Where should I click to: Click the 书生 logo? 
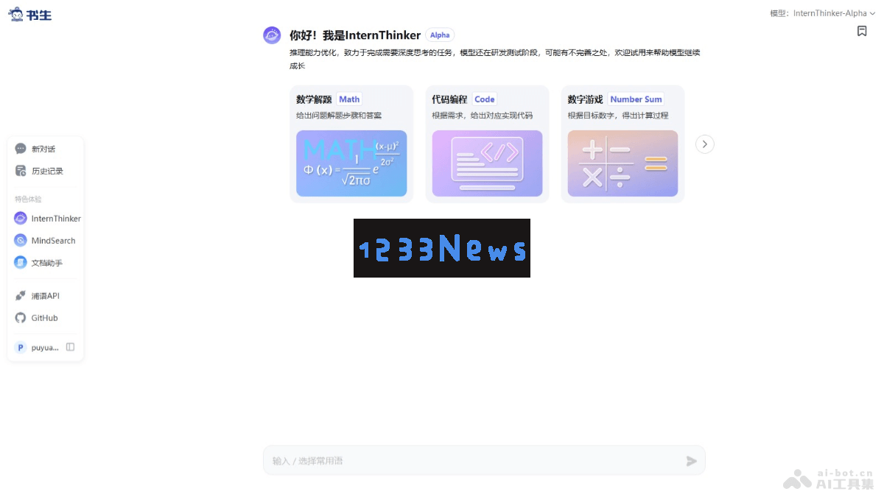pyautogui.click(x=30, y=14)
